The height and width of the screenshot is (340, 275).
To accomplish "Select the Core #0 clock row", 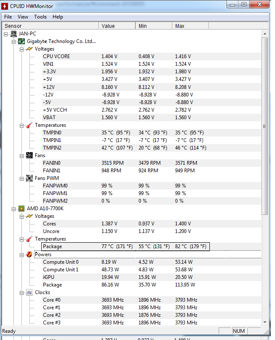I will (152, 300).
